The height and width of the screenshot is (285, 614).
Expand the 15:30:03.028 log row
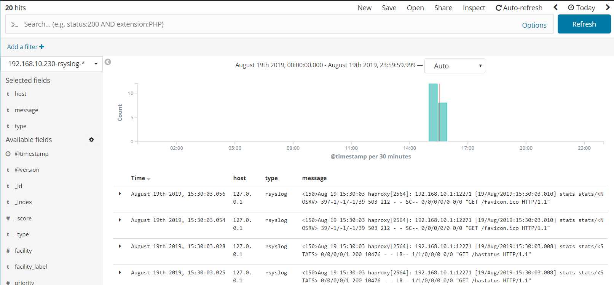(x=120, y=246)
